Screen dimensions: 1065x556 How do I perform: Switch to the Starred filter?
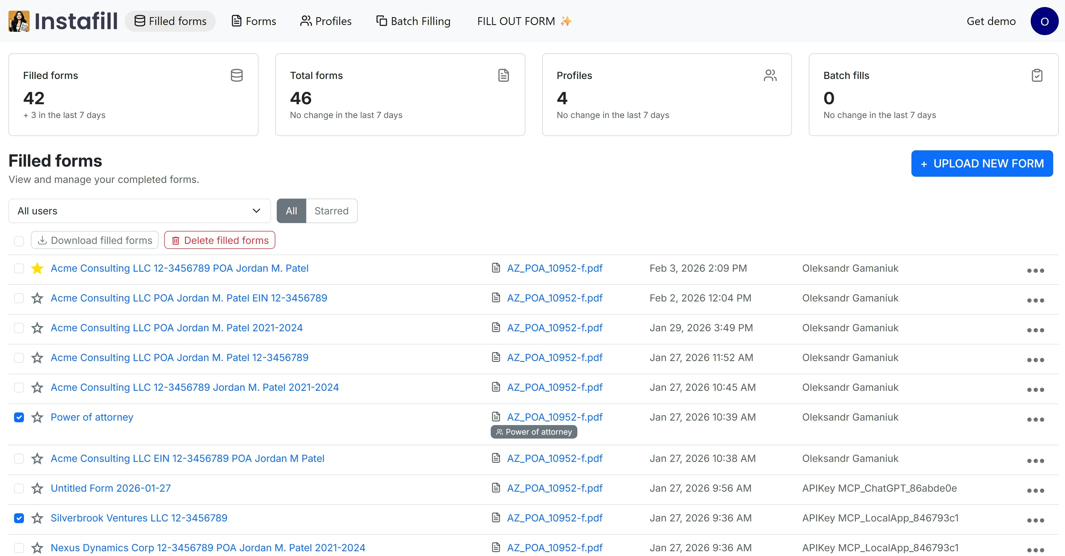point(332,211)
